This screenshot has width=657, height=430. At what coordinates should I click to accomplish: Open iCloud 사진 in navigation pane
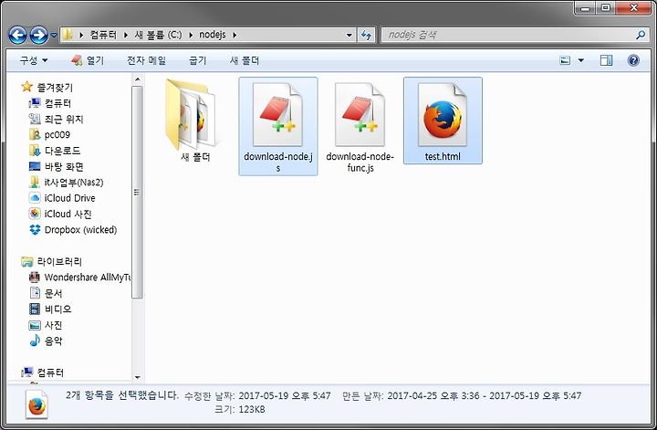click(68, 214)
